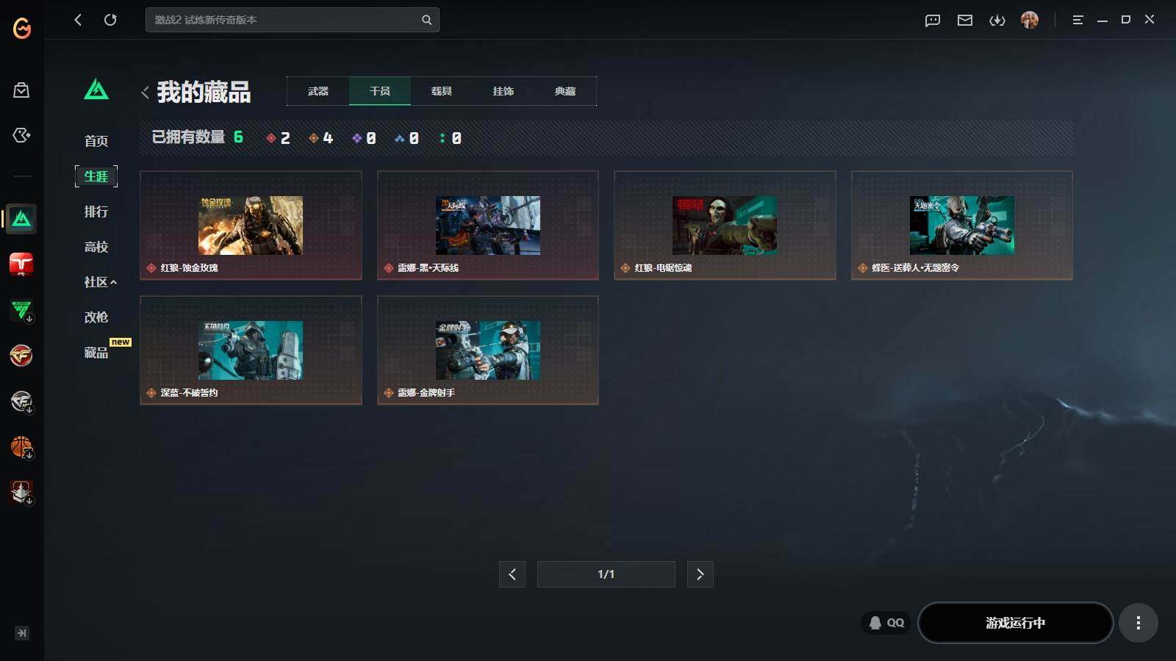
Task: Open the 红狼-电锯惊魂 operator card
Action: coord(725,225)
